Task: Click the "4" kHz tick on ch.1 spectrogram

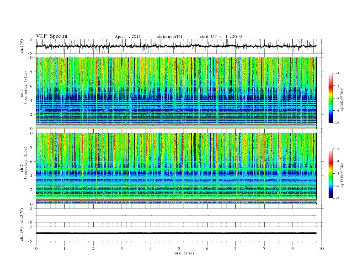Action: (x=32, y=100)
